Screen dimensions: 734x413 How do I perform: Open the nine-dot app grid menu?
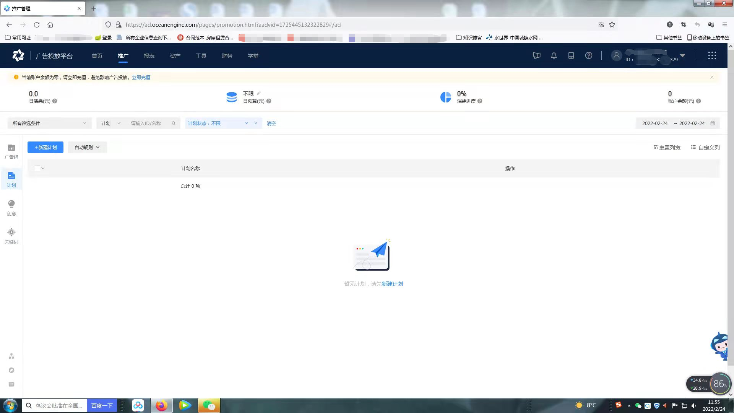pyautogui.click(x=712, y=56)
